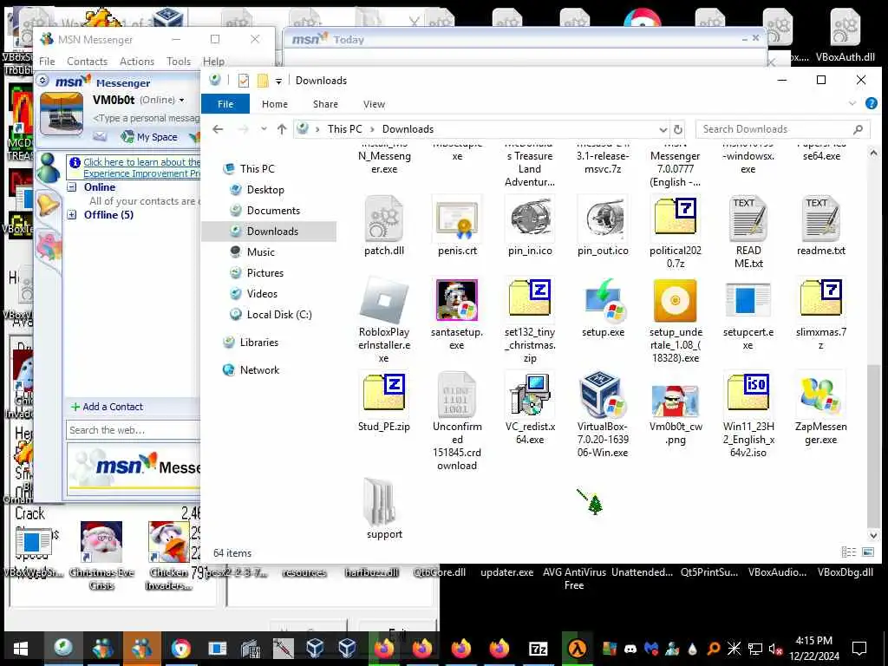888x666 pixels.
Task: Select Win11_23H2_English_x64v2.iso file
Action: click(x=748, y=415)
